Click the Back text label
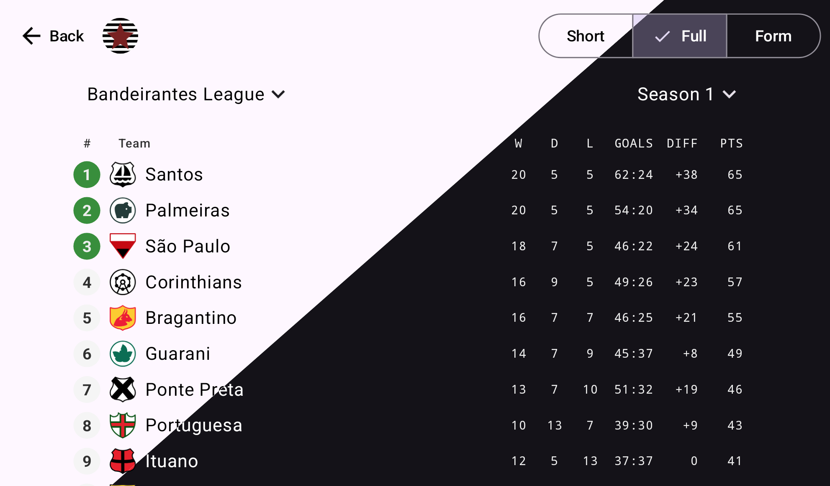 click(67, 36)
